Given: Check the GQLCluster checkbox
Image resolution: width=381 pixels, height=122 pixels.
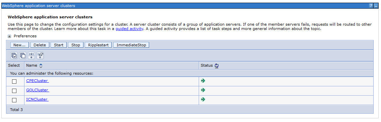Looking at the screenshot, I should pyautogui.click(x=14, y=91).
